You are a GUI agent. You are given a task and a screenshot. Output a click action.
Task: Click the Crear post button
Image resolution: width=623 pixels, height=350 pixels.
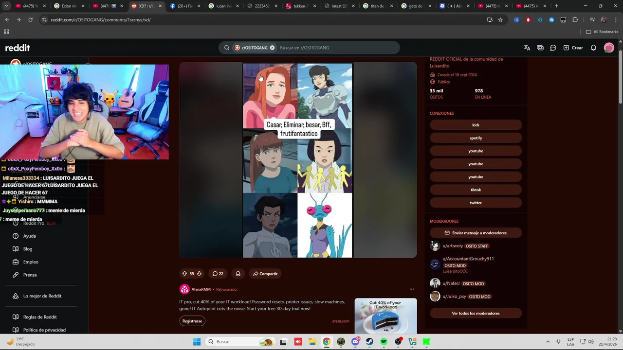click(573, 48)
